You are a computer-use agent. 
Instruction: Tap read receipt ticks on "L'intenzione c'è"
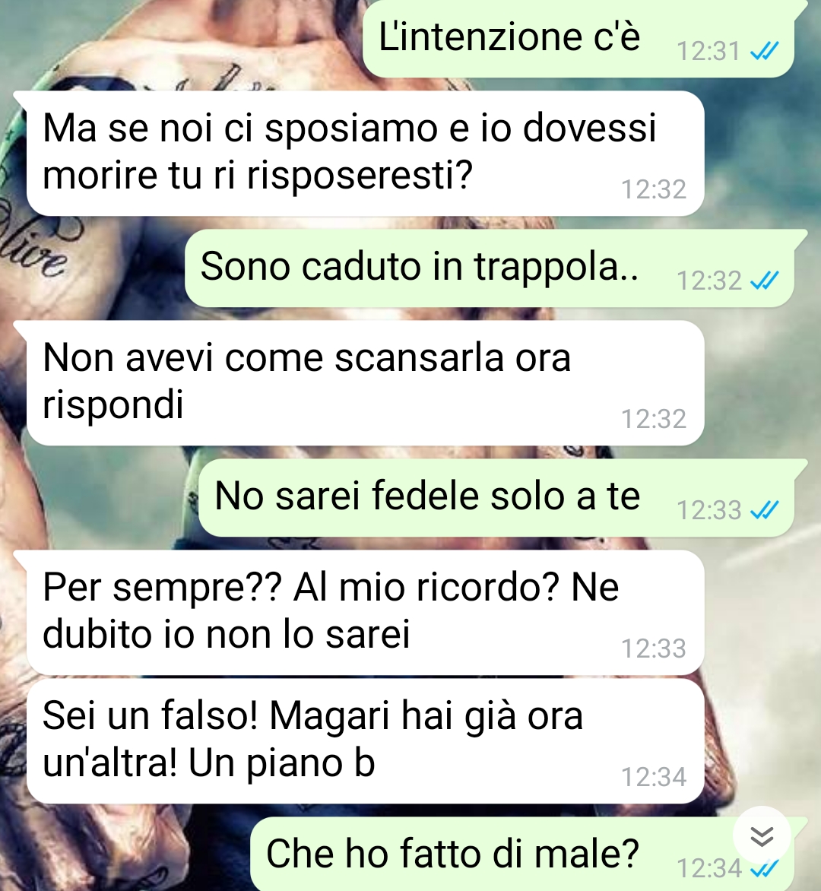(x=764, y=52)
